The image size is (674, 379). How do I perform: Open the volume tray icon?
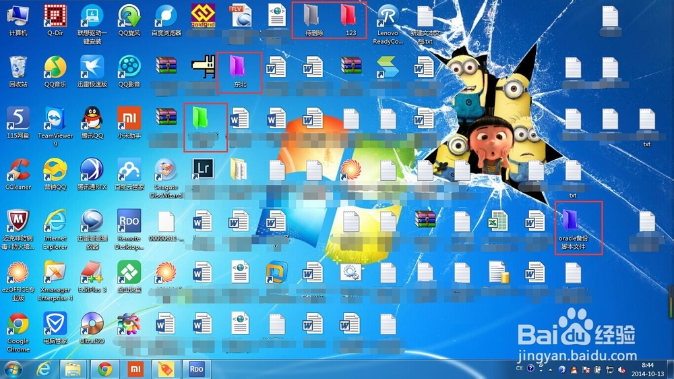point(621,370)
